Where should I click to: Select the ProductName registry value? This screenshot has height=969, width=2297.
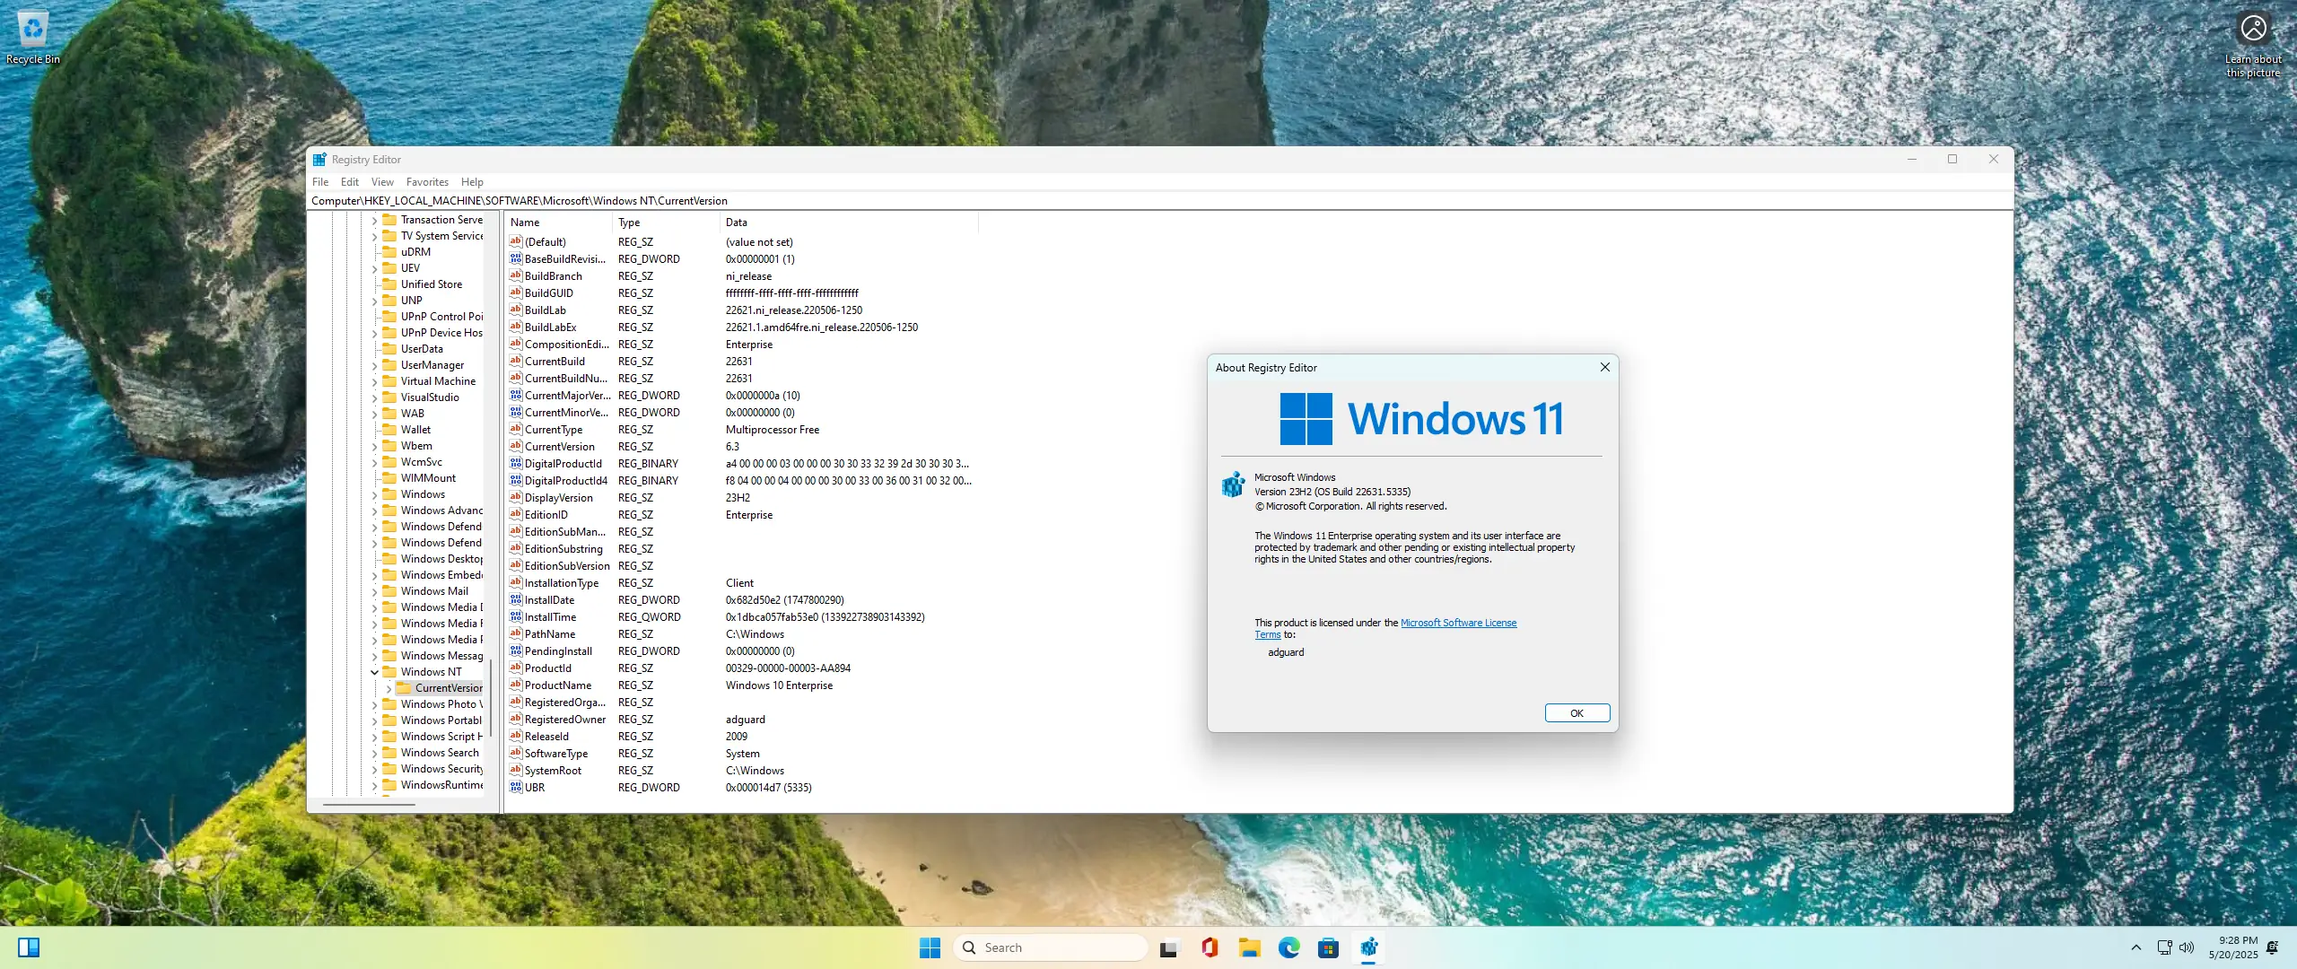(557, 685)
